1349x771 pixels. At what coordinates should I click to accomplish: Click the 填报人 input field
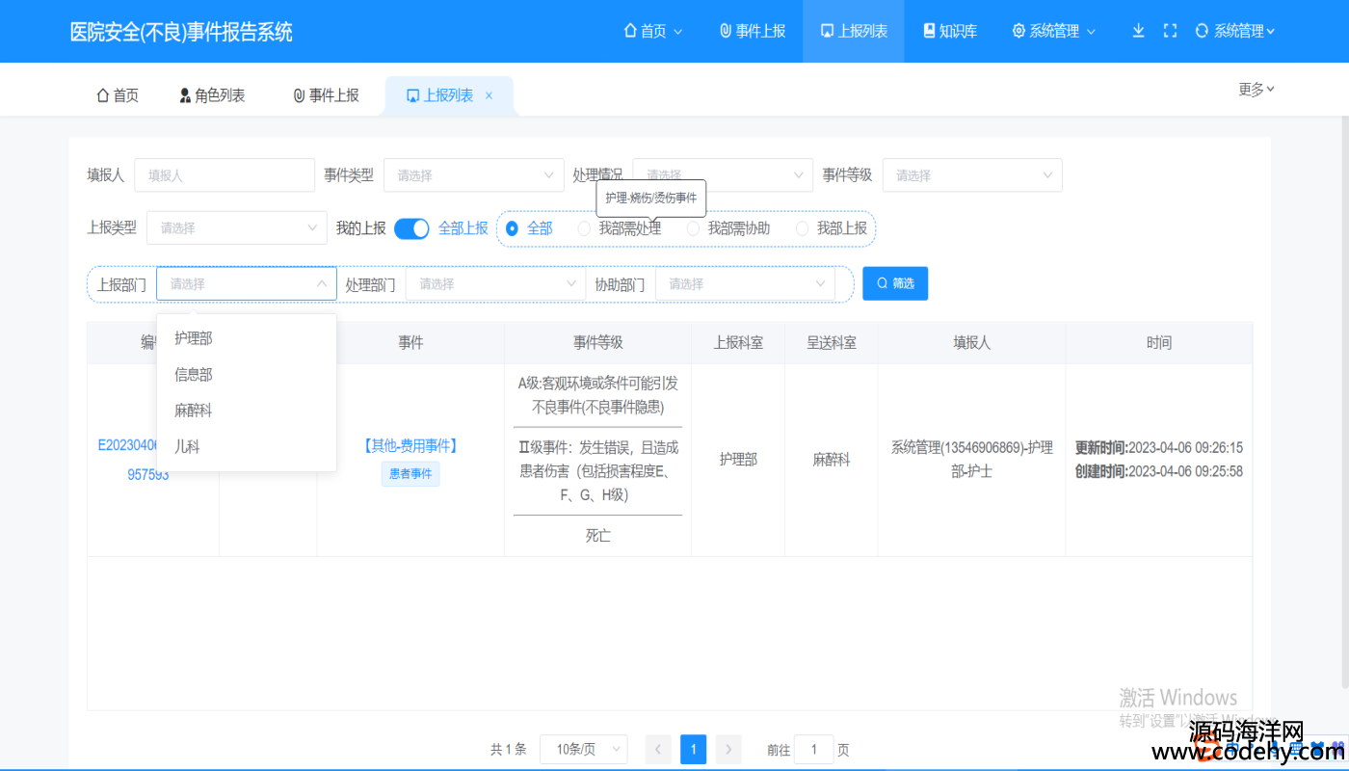(225, 175)
